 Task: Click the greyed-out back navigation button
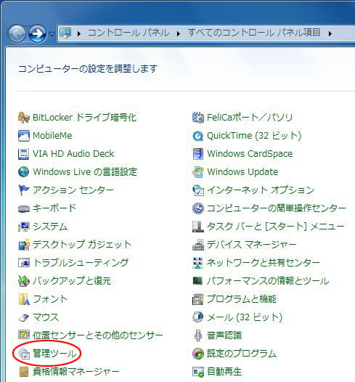point(17,33)
